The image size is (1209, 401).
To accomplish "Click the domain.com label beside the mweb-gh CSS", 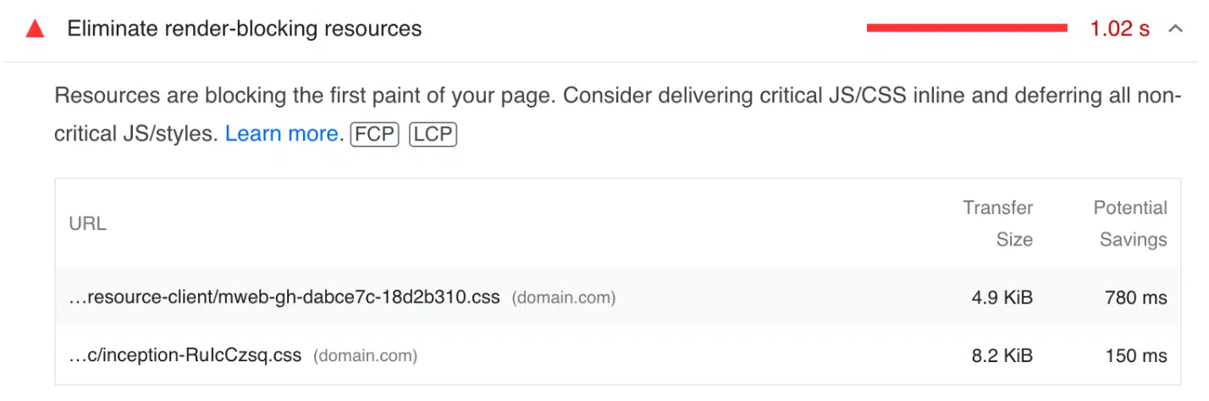I will (563, 298).
